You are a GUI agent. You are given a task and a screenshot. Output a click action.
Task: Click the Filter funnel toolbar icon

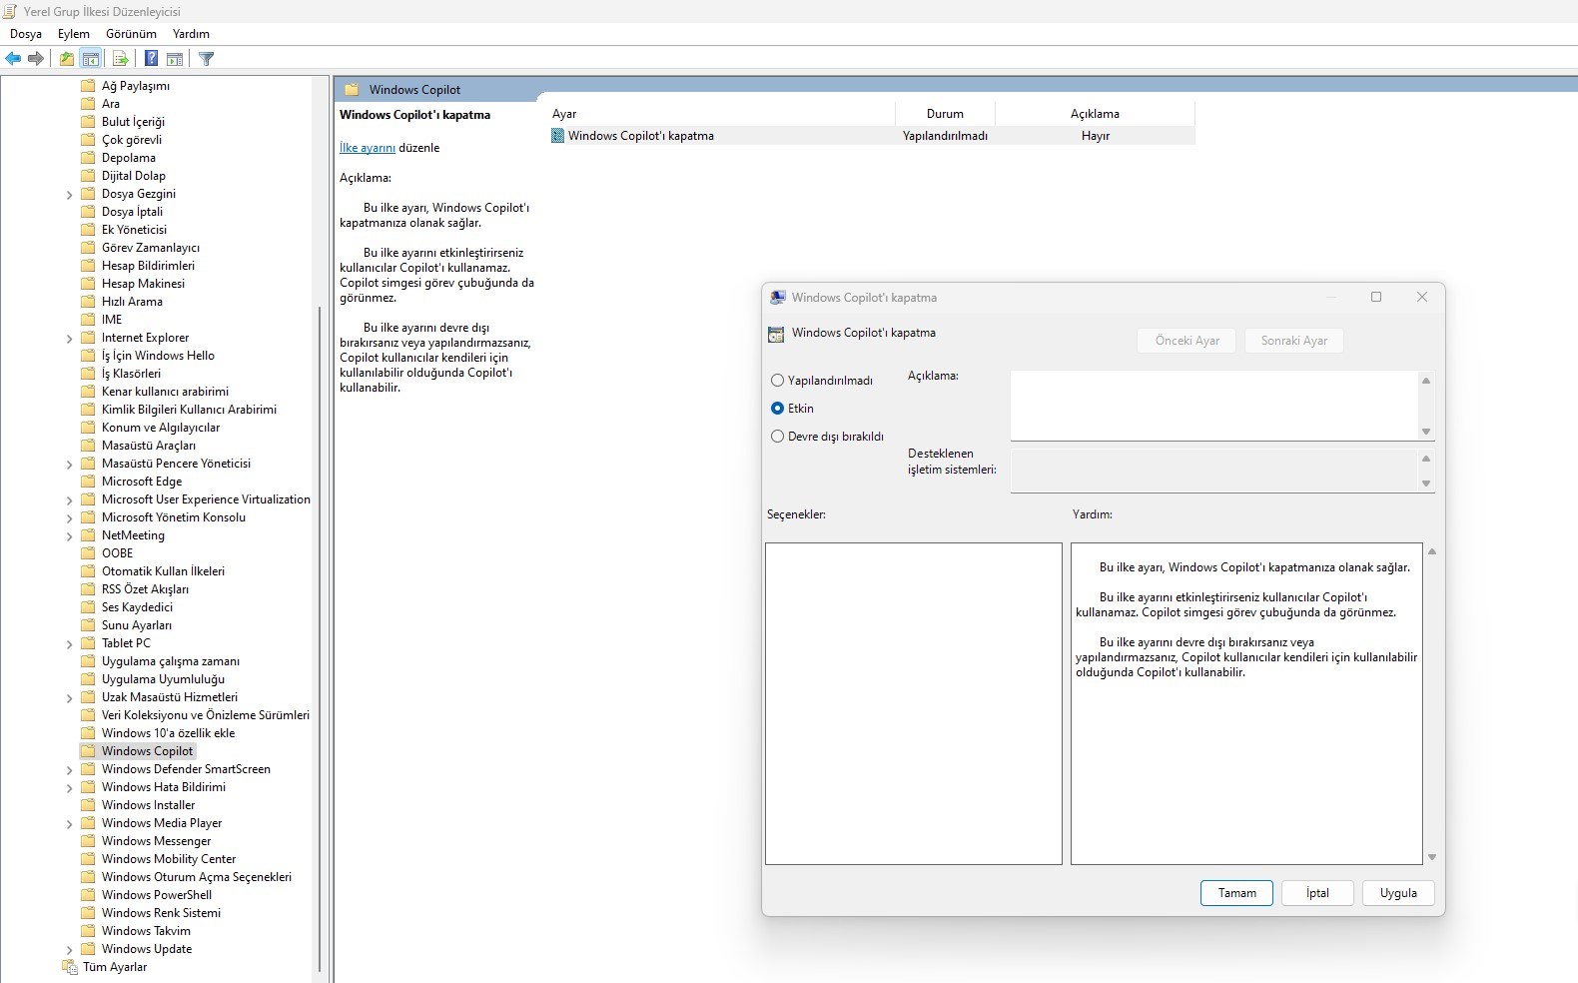point(207,59)
